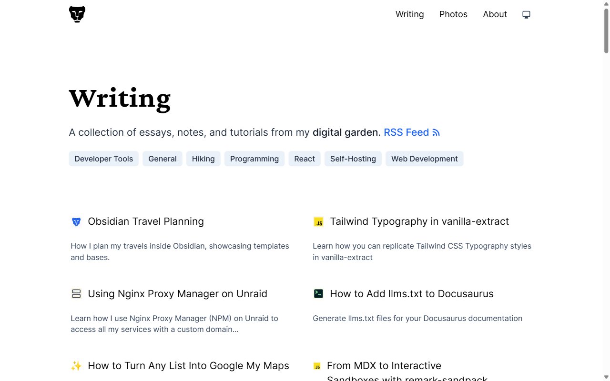Click the JS icon beside From MDX article
The image size is (610, 381).
[317, 366]
